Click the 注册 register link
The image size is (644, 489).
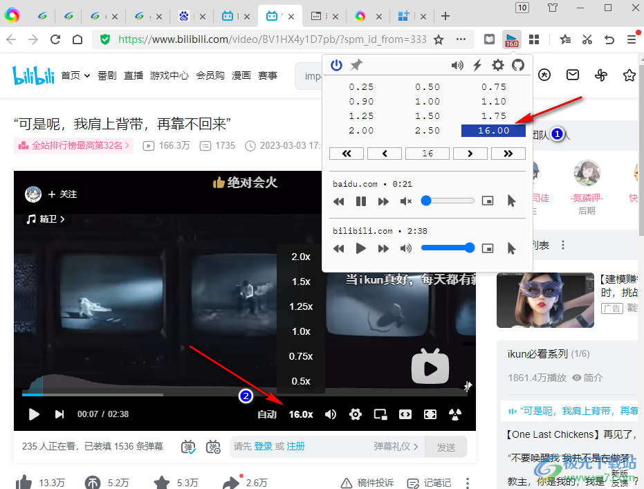(x=296, y=446)
